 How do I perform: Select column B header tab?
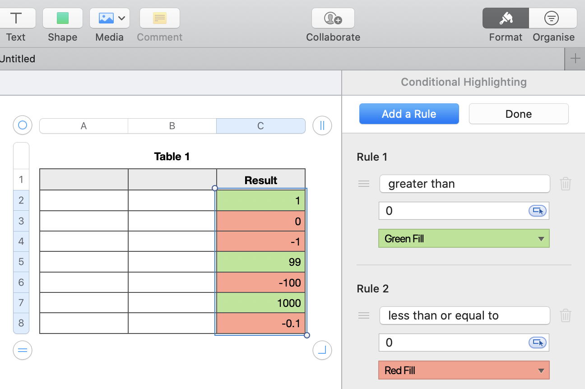[172, 126]
